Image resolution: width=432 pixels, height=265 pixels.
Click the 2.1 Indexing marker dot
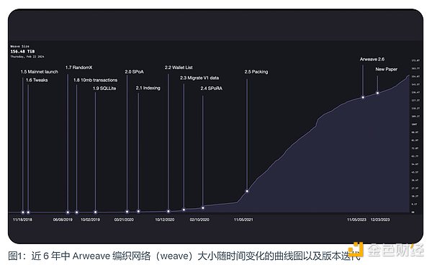(138, 211)
